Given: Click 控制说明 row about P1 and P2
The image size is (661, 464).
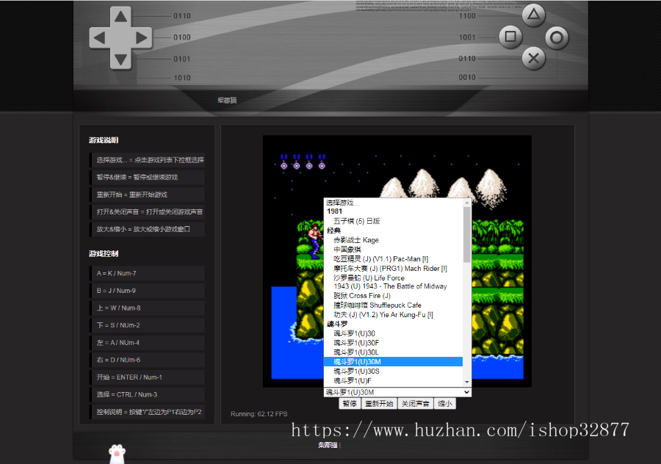Looking at the screenshot, I should tap(147, 412).
